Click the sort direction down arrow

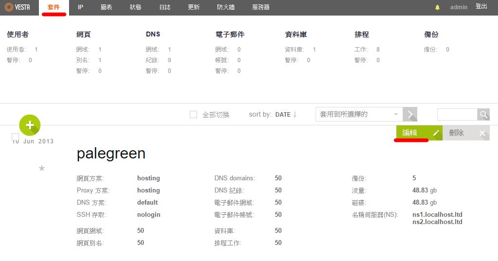295,115
